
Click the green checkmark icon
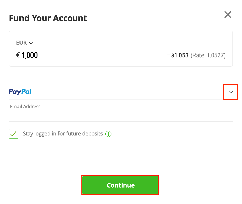coord(13,134)
